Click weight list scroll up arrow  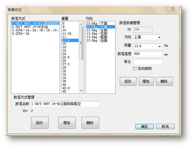[x=81, y=24]
